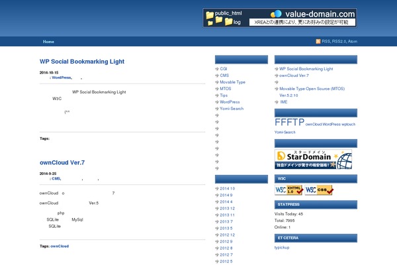Select the Movable Type category
The width and height of the screenshot is (397, 265).
(232, 82)
